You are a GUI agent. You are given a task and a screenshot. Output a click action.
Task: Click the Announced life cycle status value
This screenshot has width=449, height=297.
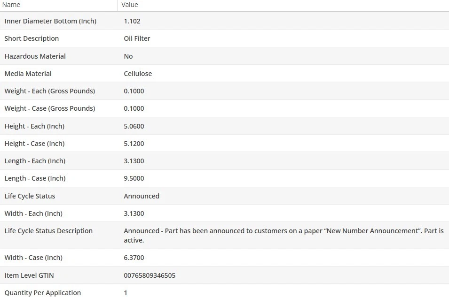142,196
